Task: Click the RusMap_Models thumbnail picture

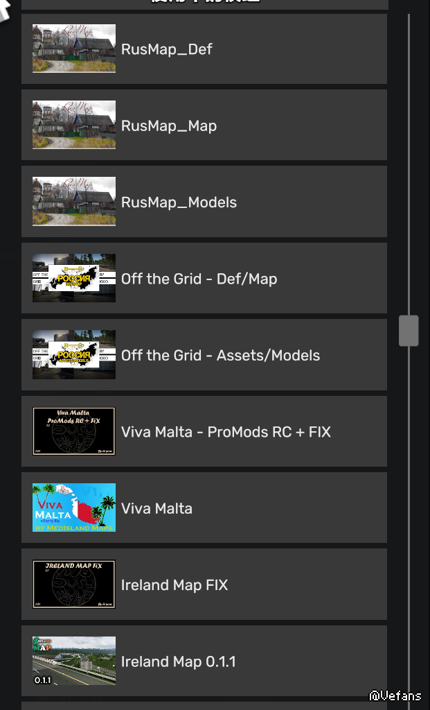Action: pyautogui.click(x=73, y=202)
